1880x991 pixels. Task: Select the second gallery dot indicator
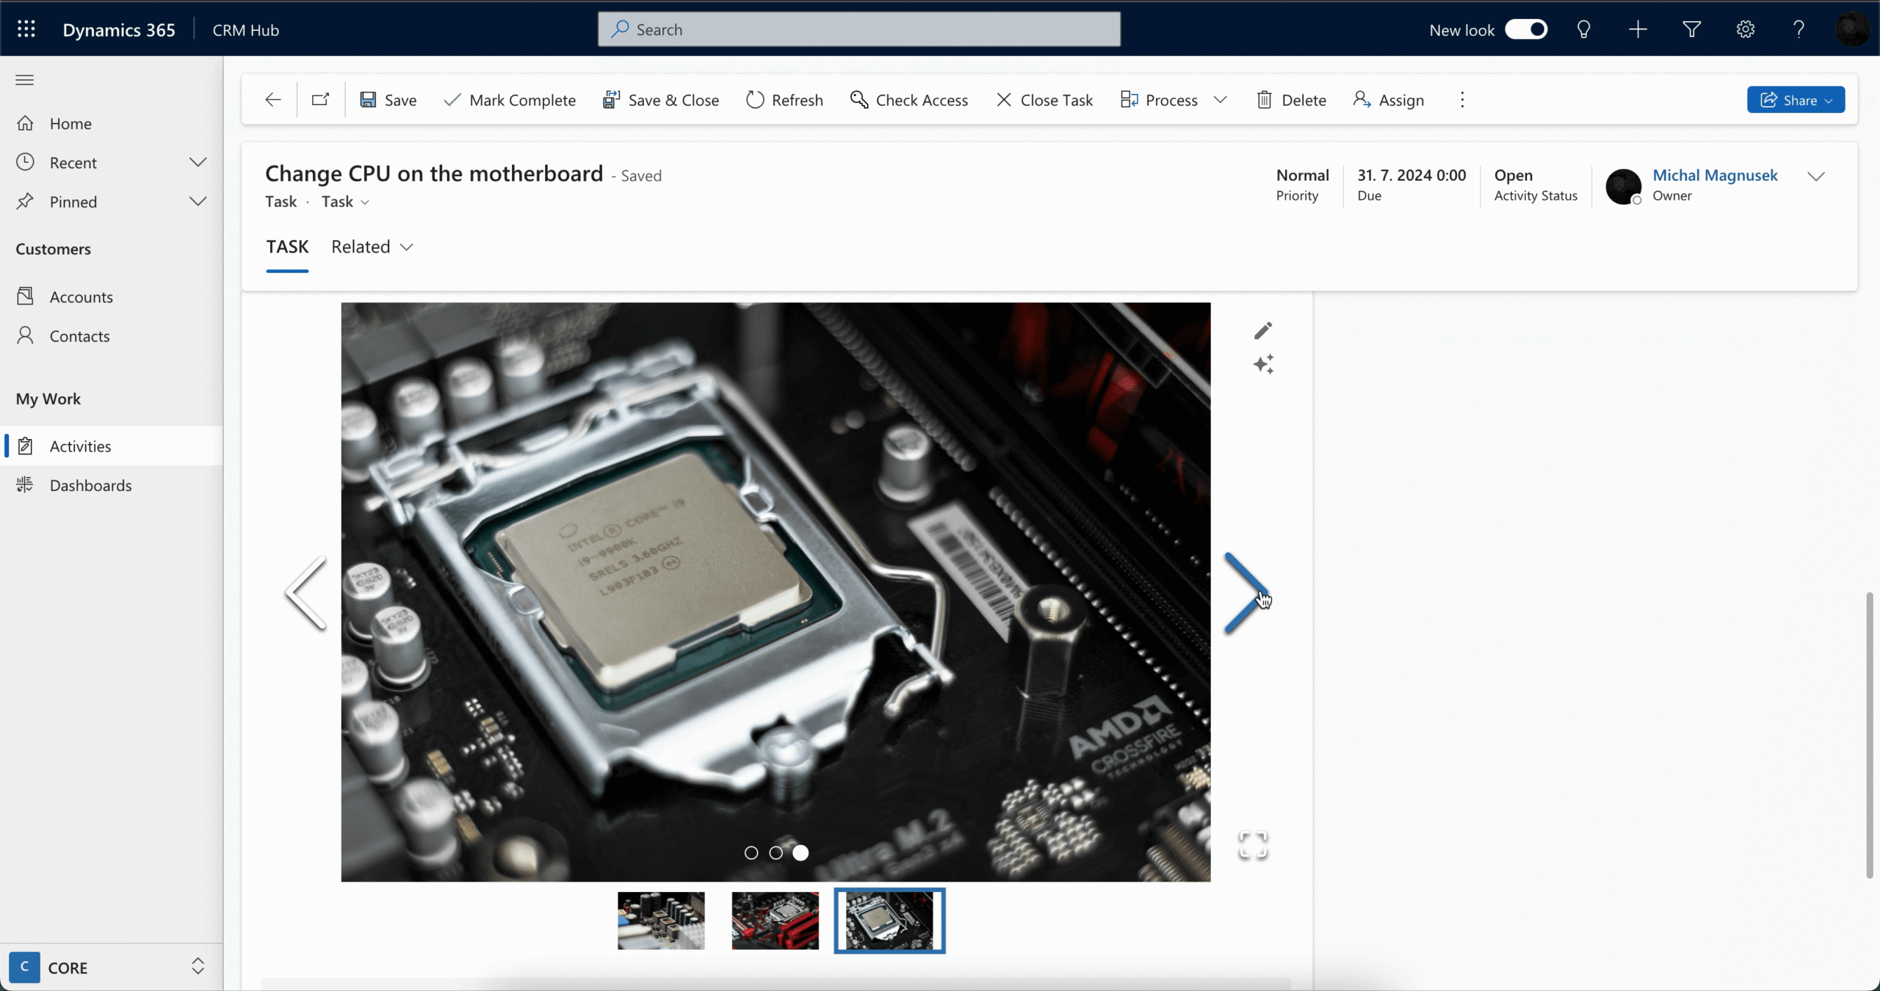(x=776, y=853)
